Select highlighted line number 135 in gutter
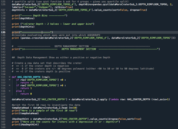Screen dimensions: 178x129 pyautogui.click(x=3, y=32)
